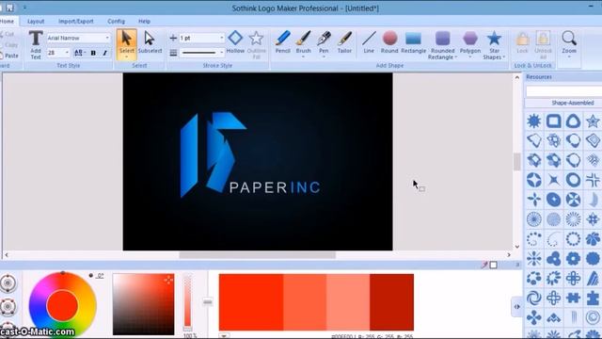The width and height of the screenshot is (602, 339).
Task: Collapse the Resources panel arrow handle
Action: pyautogui.click(x=517, y=307)
